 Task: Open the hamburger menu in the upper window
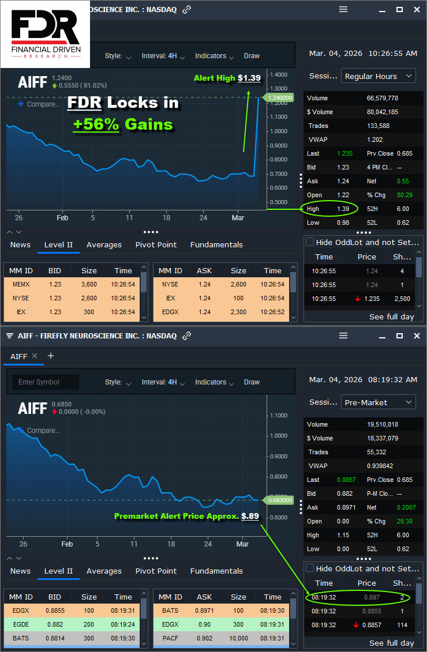tap(343, 9)
